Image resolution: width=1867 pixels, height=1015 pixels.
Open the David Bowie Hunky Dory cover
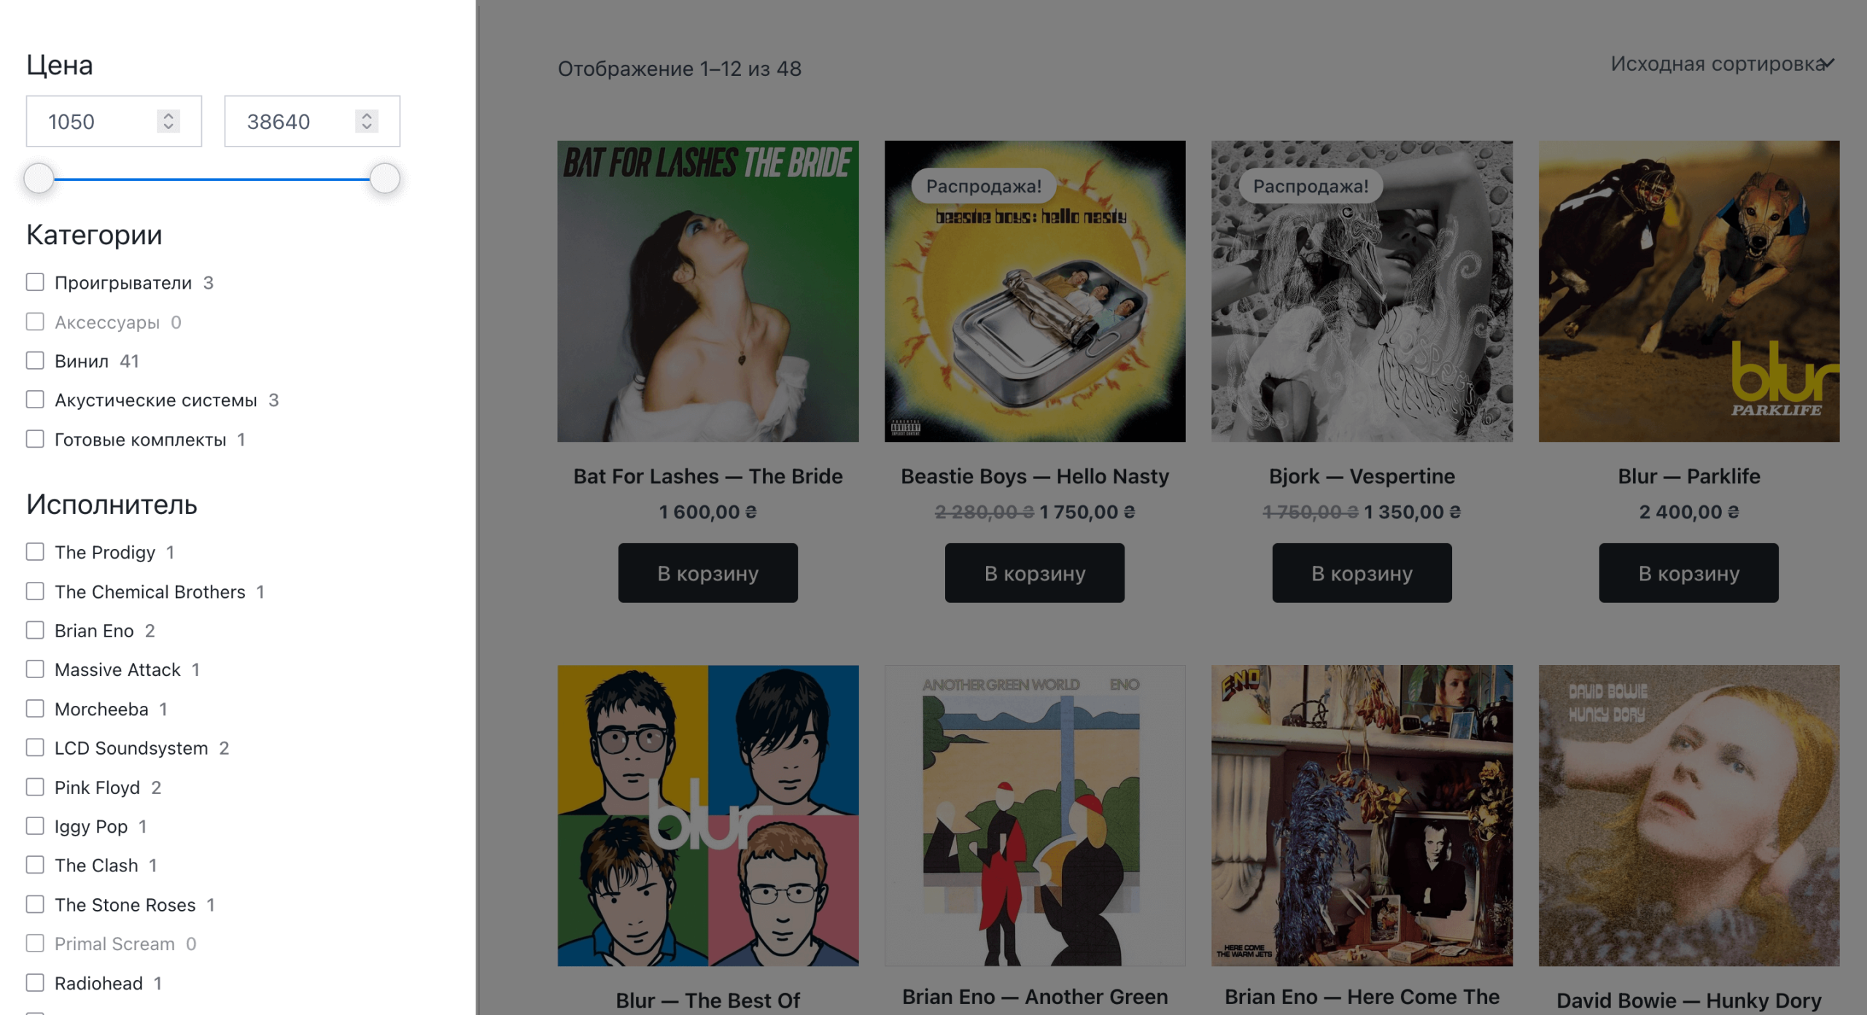(1688, 815)
